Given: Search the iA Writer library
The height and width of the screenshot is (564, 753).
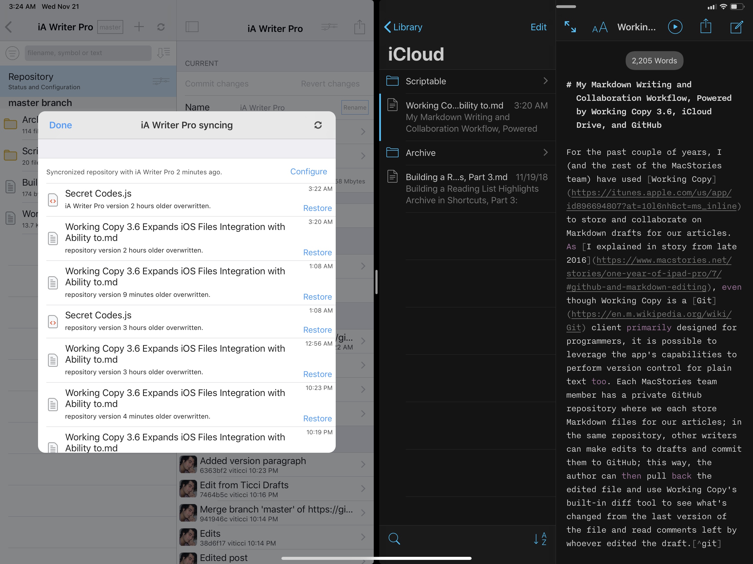Looking at the screenshot, I should coord(394,538).
